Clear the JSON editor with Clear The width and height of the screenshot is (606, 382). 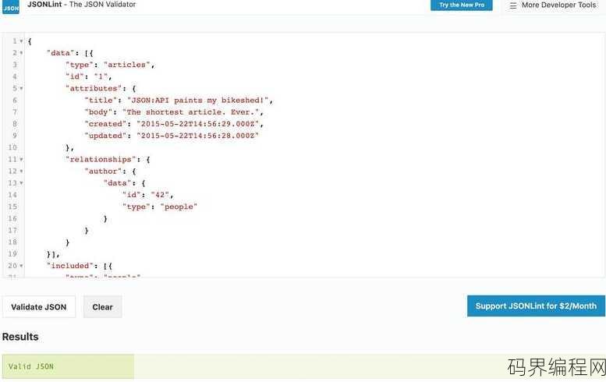(x=102, y=307)
